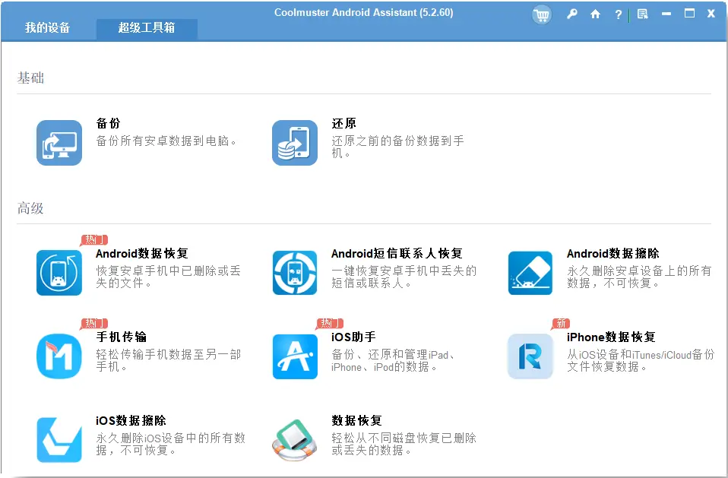Maximize the Coolmuster window
Screen dimensions: 728x478
[x=689, y=14]
